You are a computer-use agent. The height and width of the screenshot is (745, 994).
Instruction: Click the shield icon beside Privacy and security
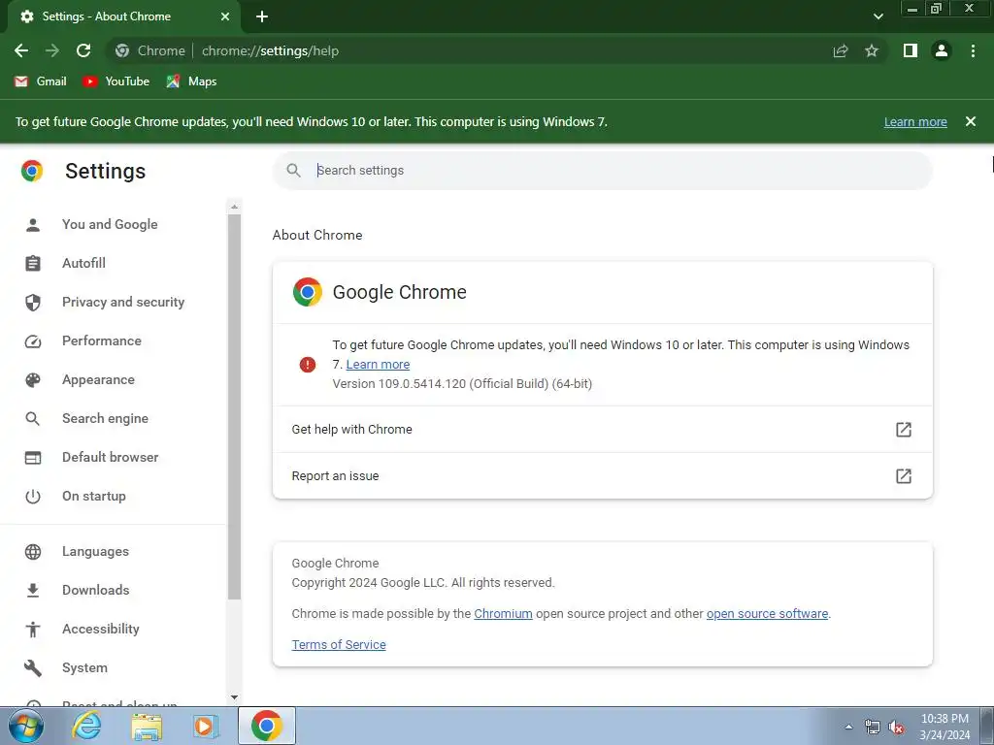click(x=33, y=303)
